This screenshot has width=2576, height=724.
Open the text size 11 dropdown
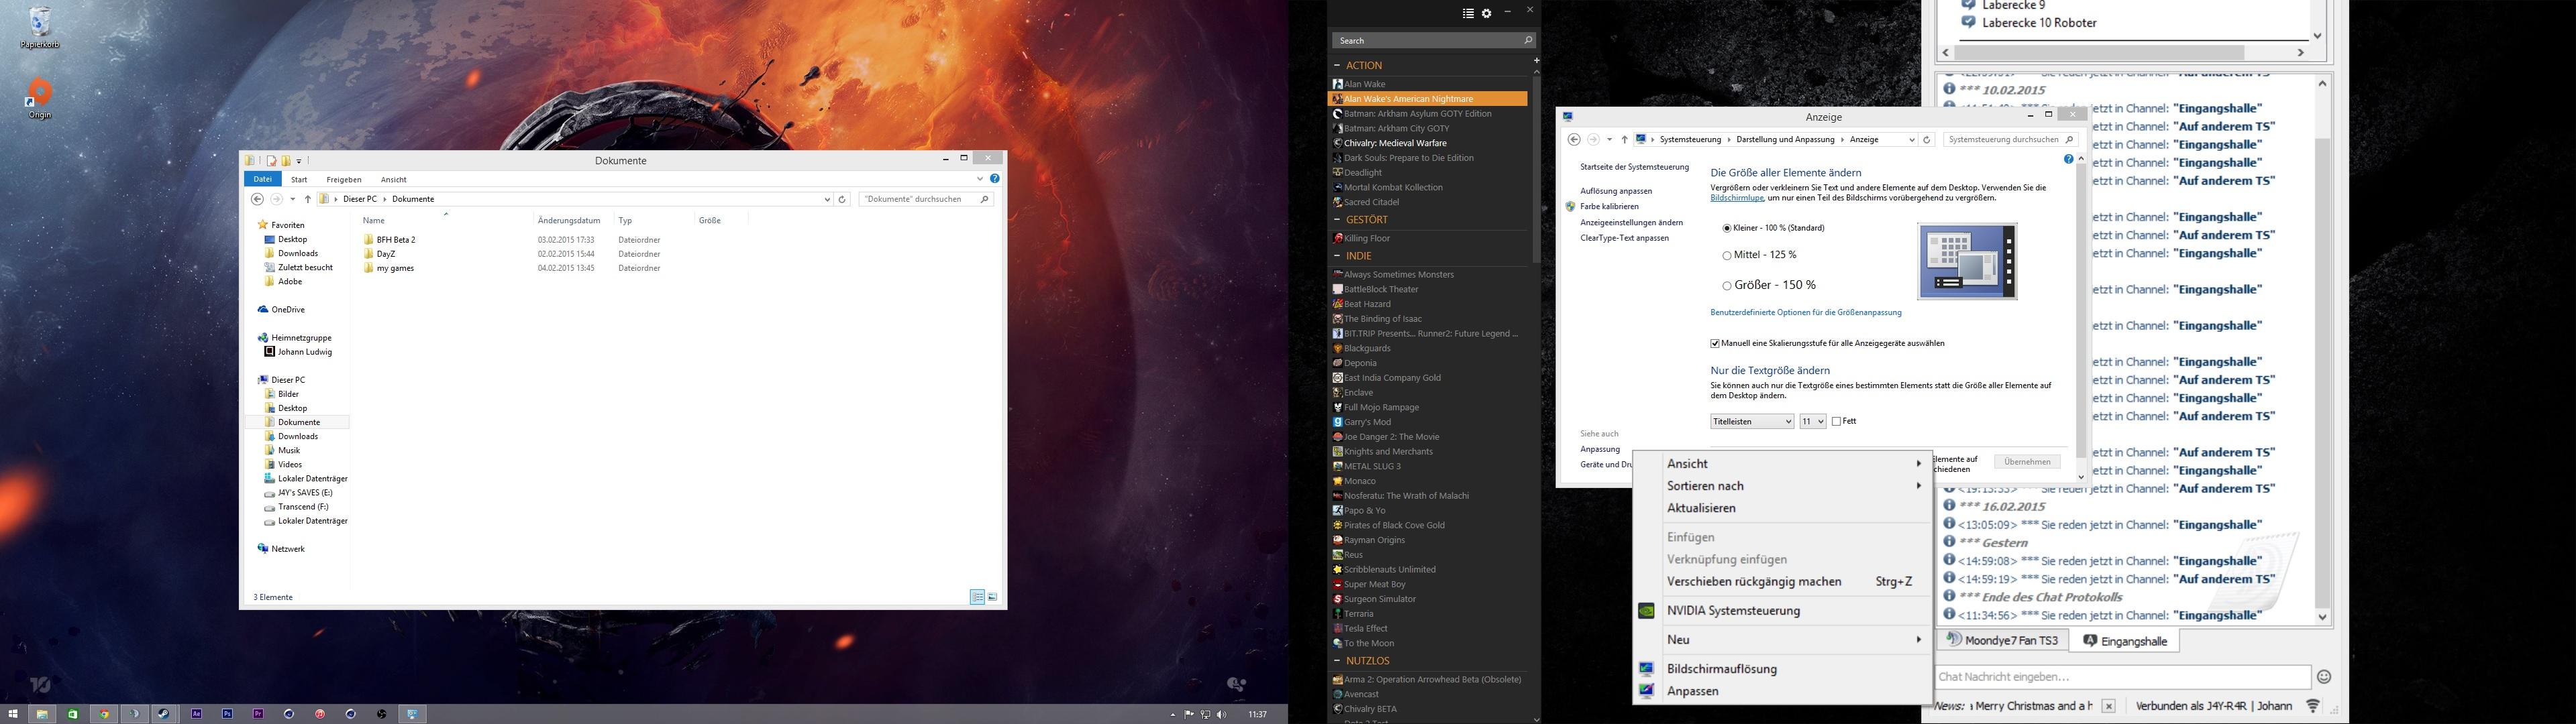(x=1812, y=422)
